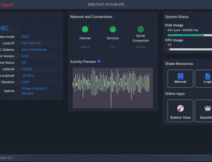Open the Station View app button
The width and height of the screenshot is (212, 162).
point(180,111)
